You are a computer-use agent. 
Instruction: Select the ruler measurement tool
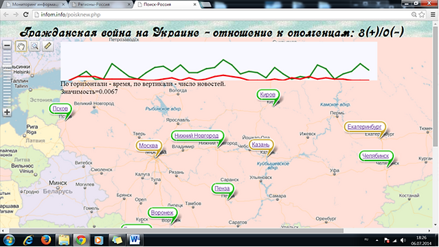(47, 46)
